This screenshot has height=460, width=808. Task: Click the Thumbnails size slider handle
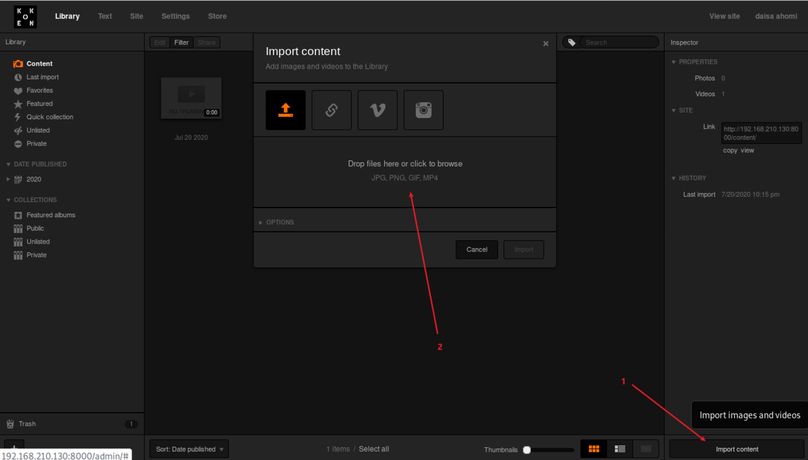(527, 450)
